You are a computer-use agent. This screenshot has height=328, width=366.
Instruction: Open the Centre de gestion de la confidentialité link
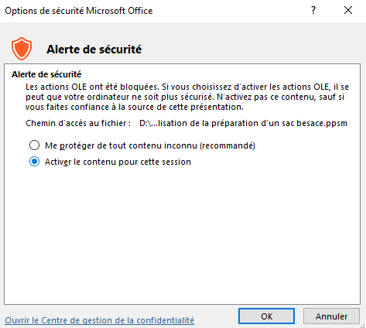(x=99, y=320)
